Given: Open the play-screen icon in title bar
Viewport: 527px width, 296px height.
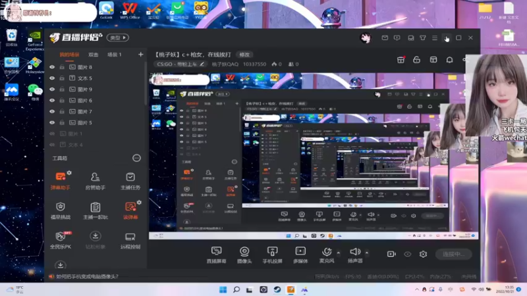Looking at the screenshot, I should [x=397, y=38].
